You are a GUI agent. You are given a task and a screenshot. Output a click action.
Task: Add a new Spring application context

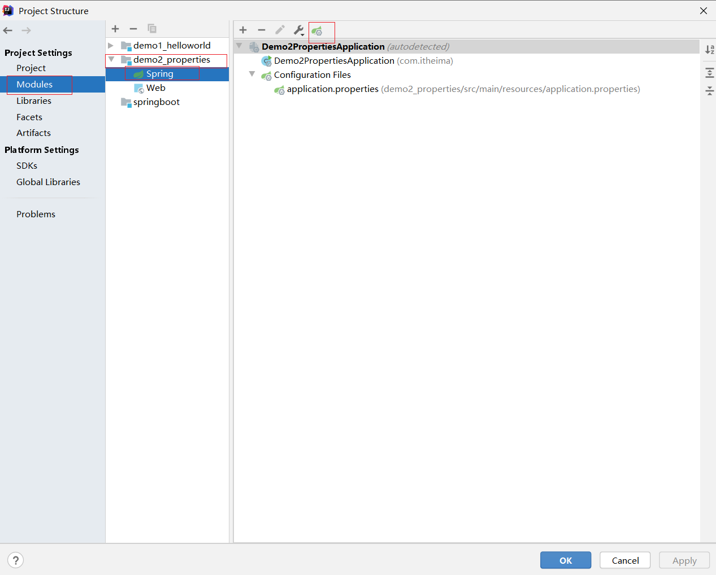click(243, 30)
